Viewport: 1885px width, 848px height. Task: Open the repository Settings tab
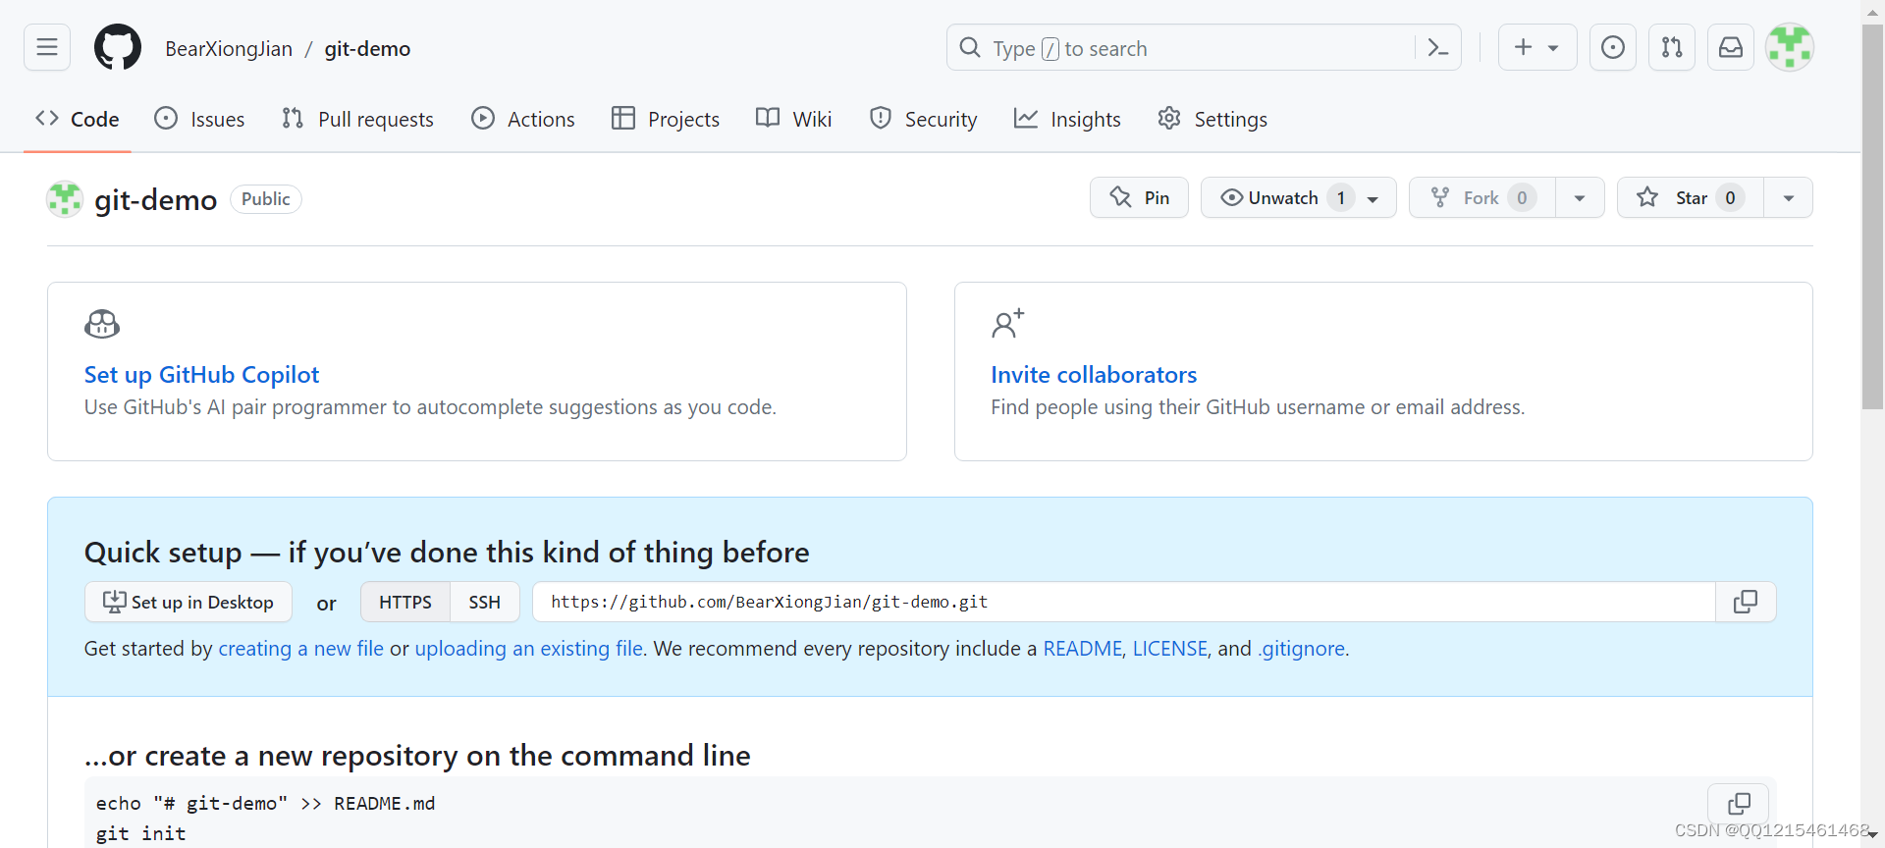pos(1212,119)
